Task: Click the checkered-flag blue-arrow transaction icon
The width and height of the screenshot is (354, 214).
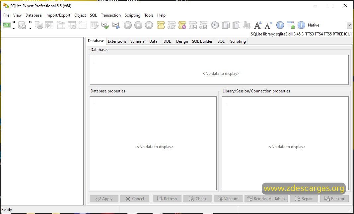Action: click(116, 25)
